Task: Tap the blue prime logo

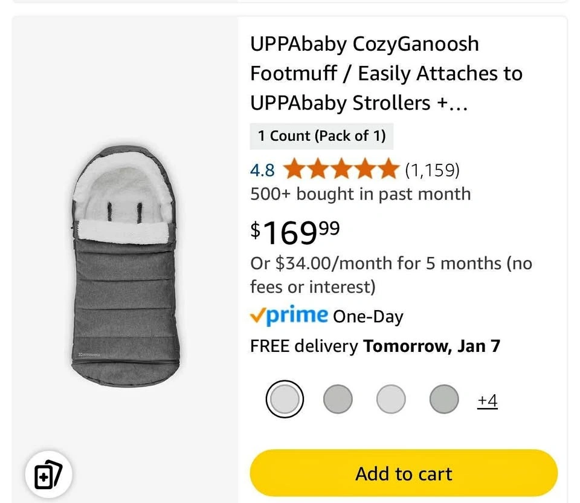Action: tap(297, 315)
